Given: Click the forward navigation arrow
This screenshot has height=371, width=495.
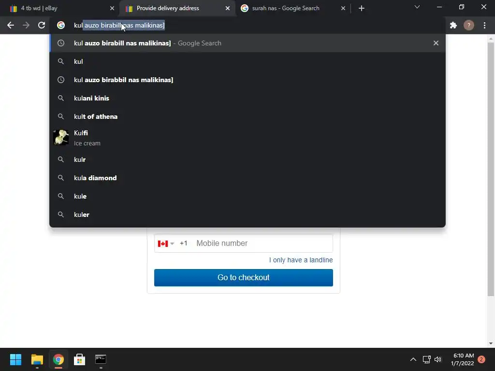Looking at the screenshot, I should (26, 25).
